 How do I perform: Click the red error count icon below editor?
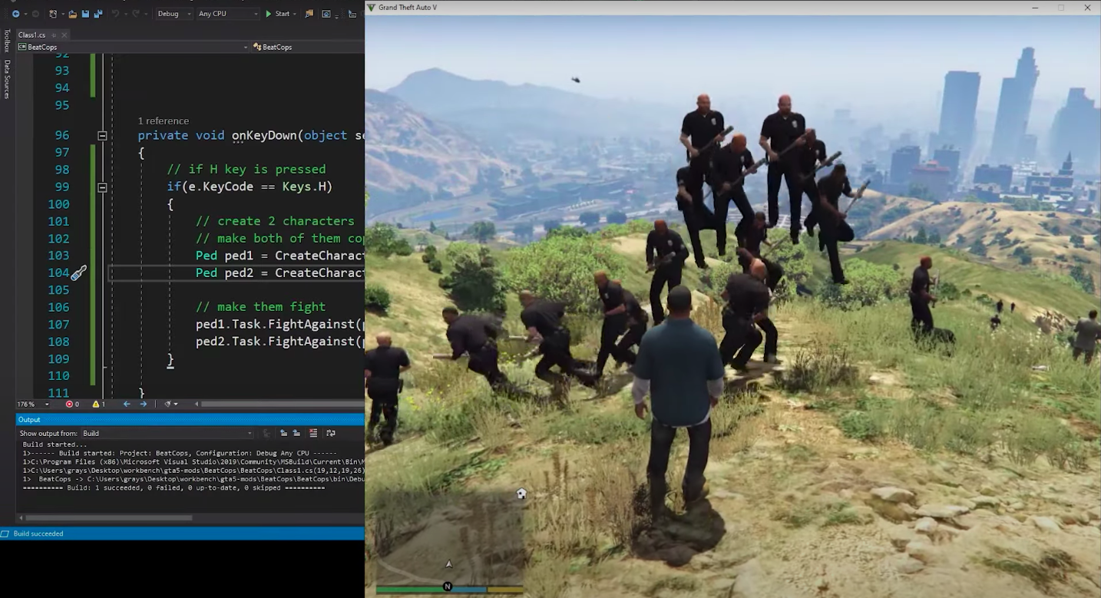pos(69,404)
